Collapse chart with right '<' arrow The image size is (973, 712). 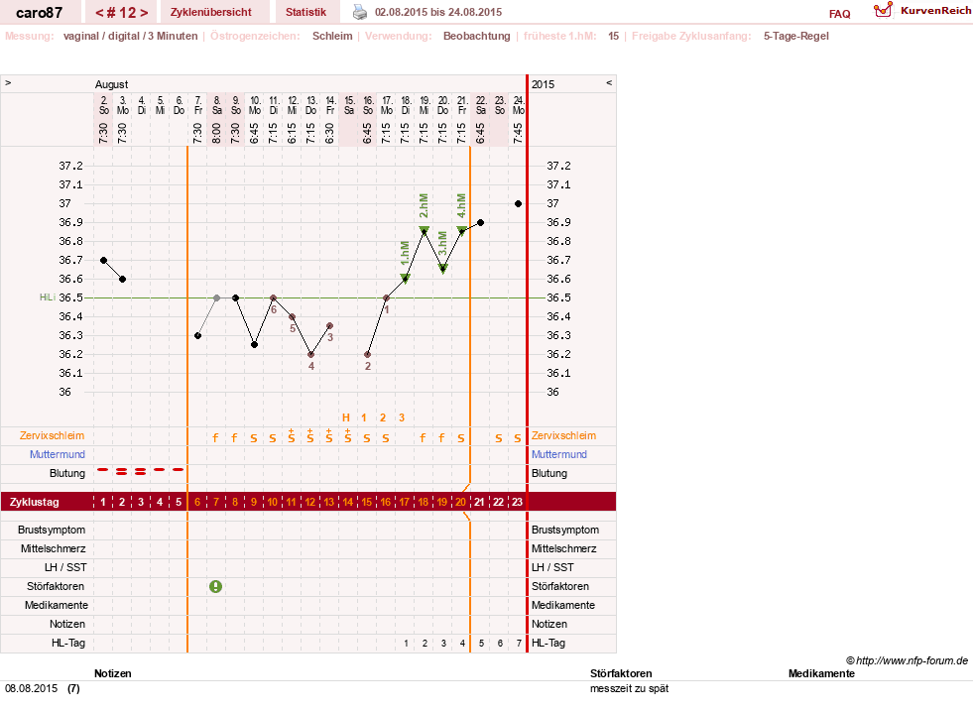(x=609, y=82)
